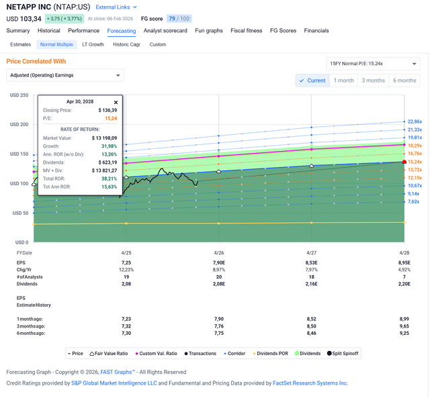
Task: Select the Estimates sub-tab
Action: click(x=21, y=44)
